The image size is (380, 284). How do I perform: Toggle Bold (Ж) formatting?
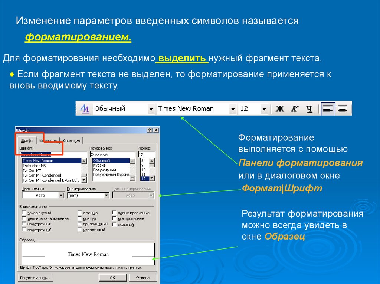coord(280,109)
